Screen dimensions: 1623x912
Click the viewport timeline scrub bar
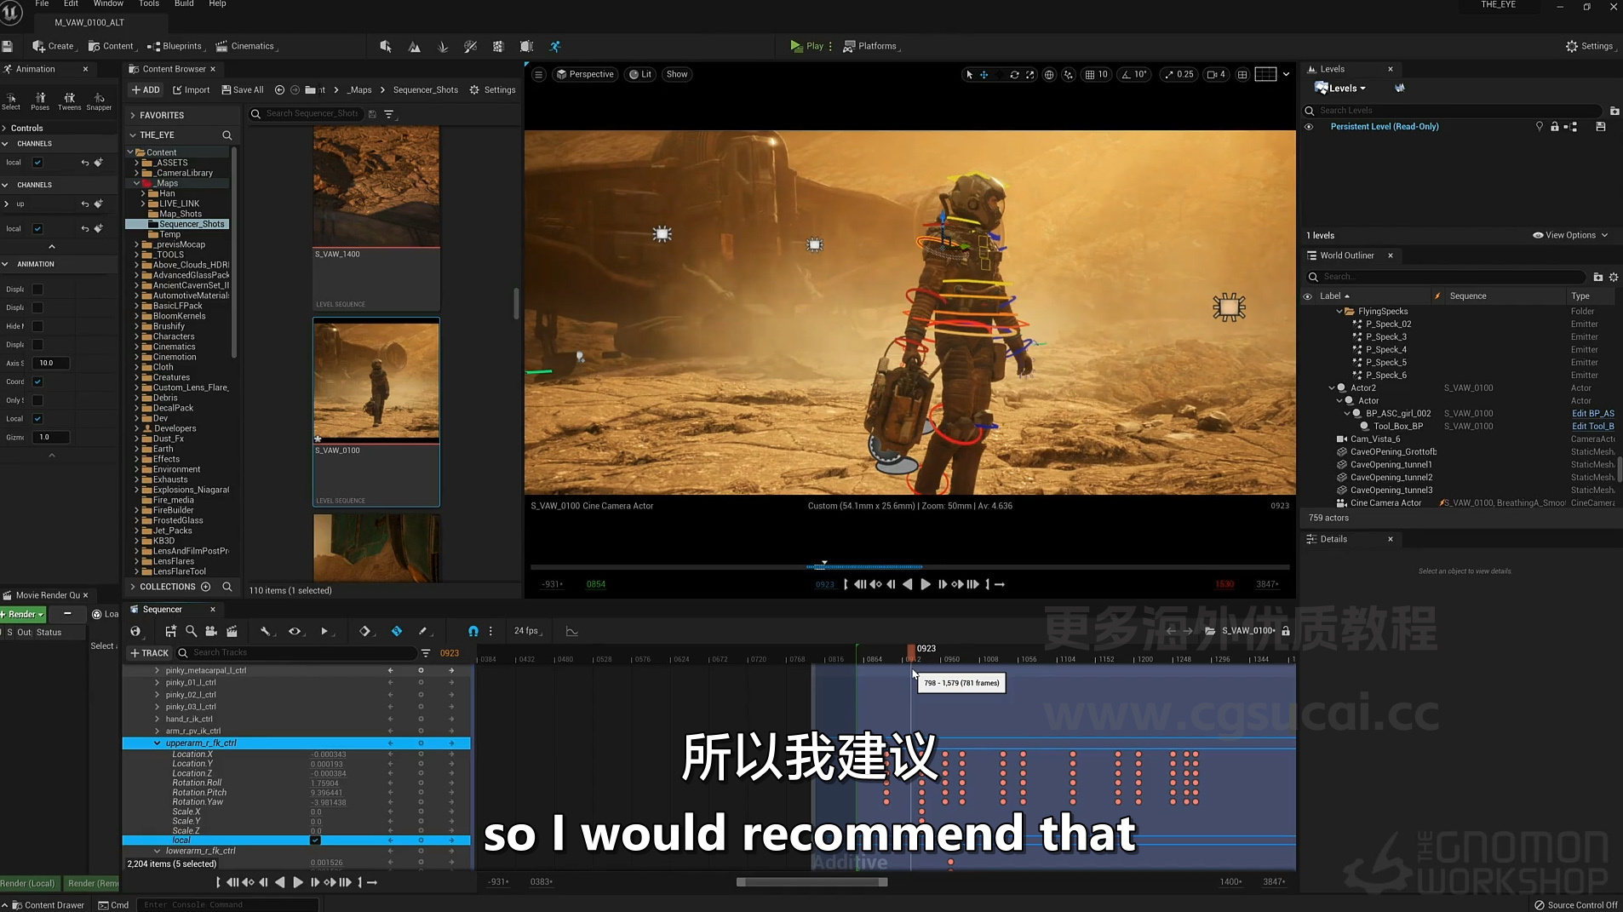[909, 566]
